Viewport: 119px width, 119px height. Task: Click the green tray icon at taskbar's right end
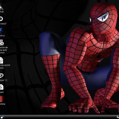118,117
